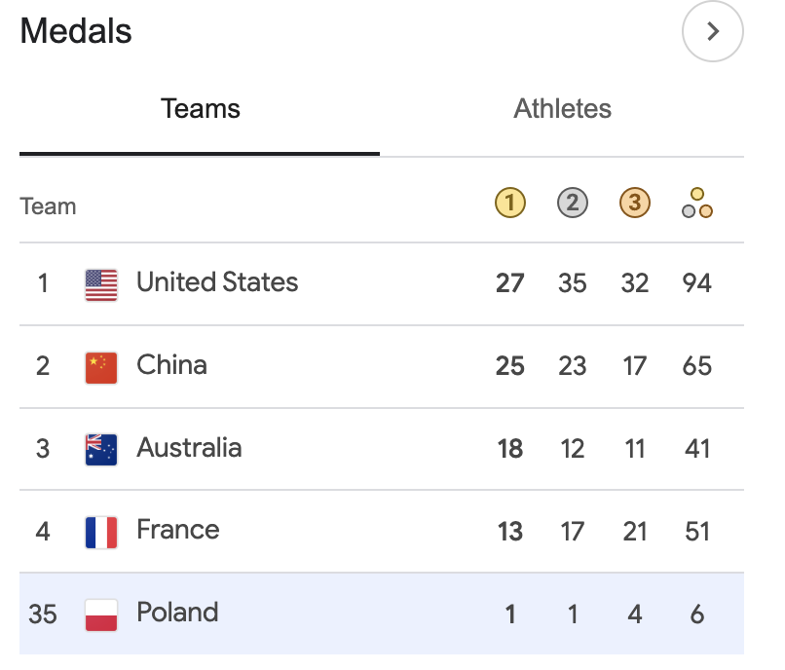Select the France team name

[178, 530]
